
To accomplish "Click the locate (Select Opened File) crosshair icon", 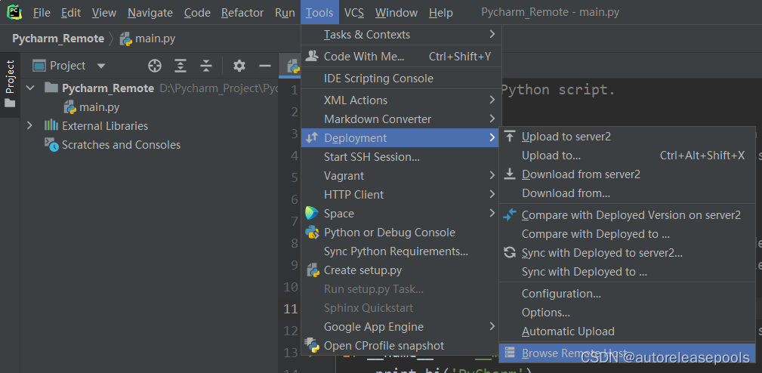I will pos(155,66).
